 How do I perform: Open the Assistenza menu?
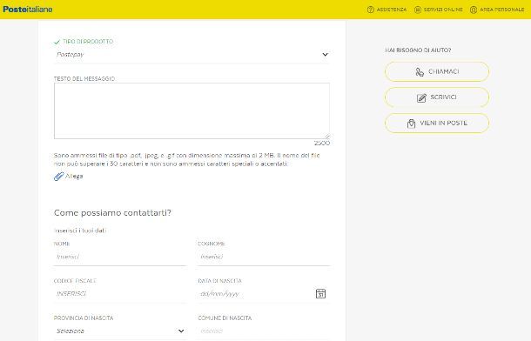click(x=386, y=10)
